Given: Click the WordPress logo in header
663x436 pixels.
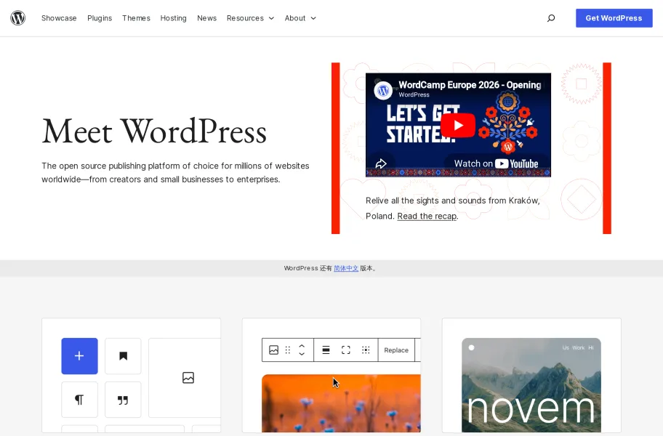Looking at the screenshot, I should click(17, 17).
